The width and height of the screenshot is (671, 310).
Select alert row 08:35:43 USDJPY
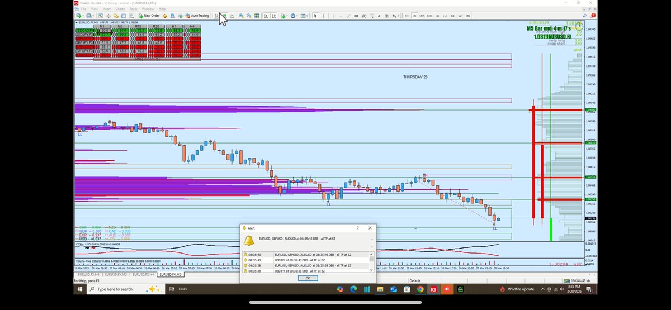pos(306,260)
